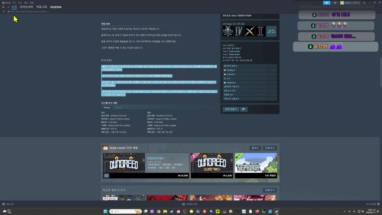The height and width of the screenshot is (215, 382).
Task: Open the YouTube link in the side panel
Action: click(x=250, y=82)
